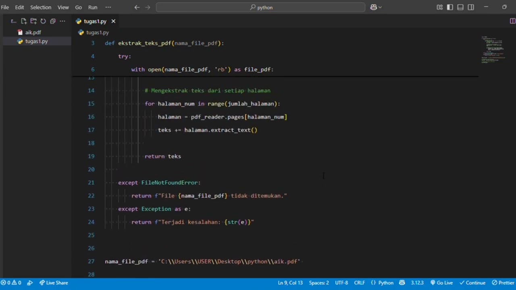Click 'except Exception as e:' line
The image size is (516, 290).
154,209
